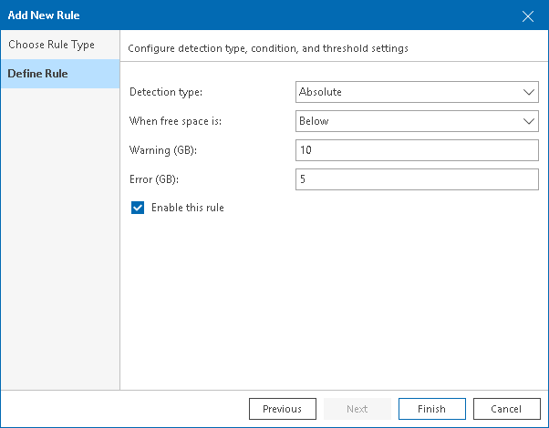Open the Detection type combo box showing Absolute
This screenshot has width=549, height=428.
(408, 92)
